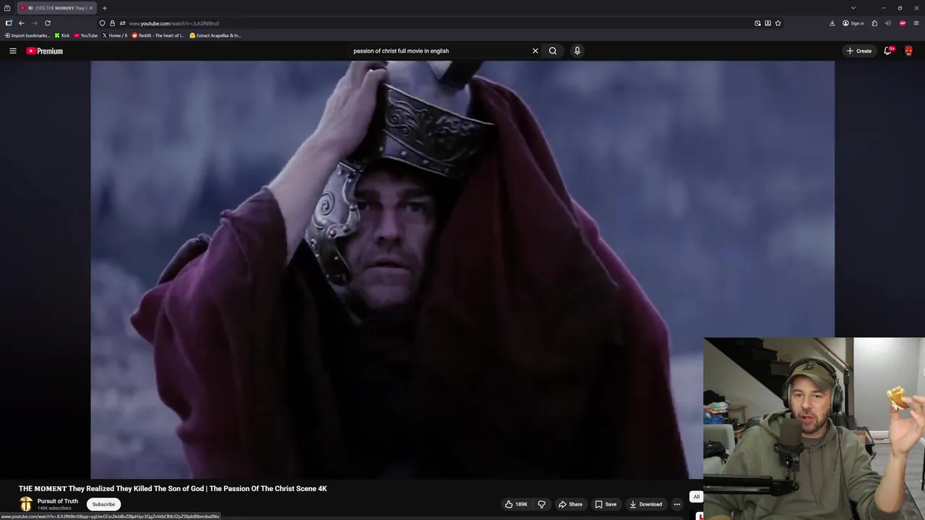The image size is (925, 520).
Task: Open the YouTube hamburger guide menu
Action: 12,51
